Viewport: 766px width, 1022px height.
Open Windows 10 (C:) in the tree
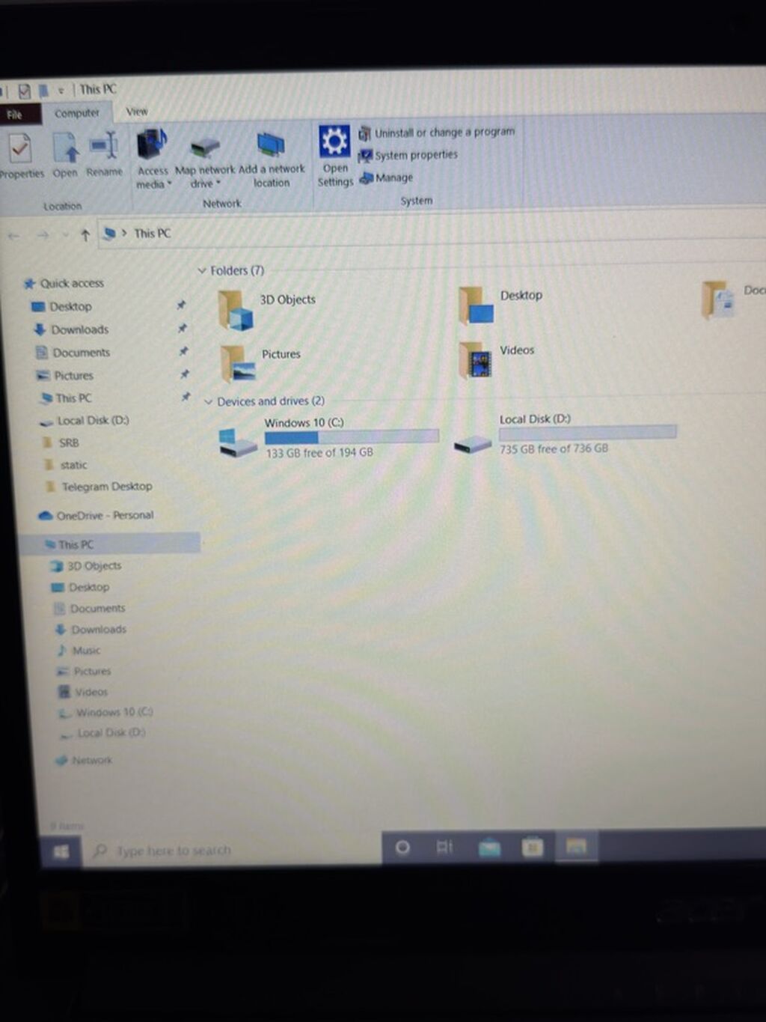[x=114, y=712]
